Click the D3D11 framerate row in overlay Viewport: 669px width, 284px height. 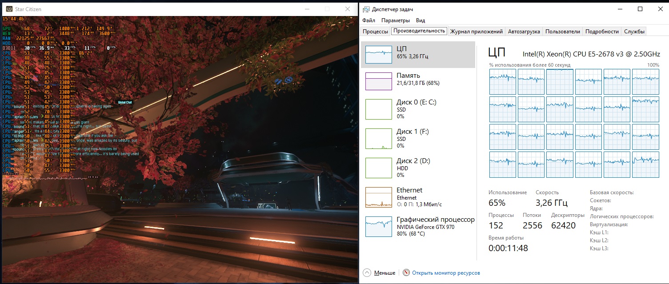coord(59,47)
